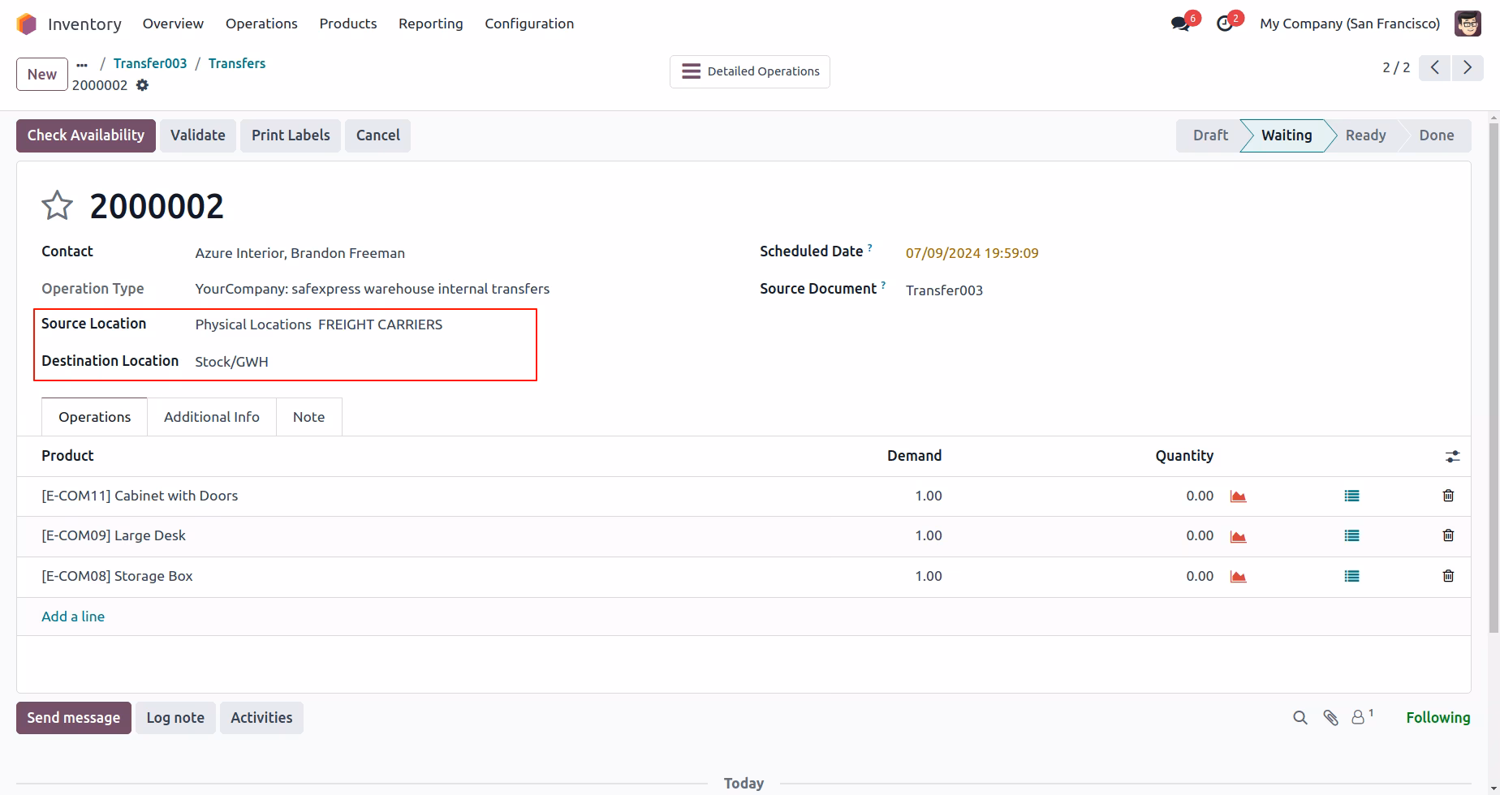Click Send message
The width and height of the screenshot is (1500, 795).
(x=74, y=718)
